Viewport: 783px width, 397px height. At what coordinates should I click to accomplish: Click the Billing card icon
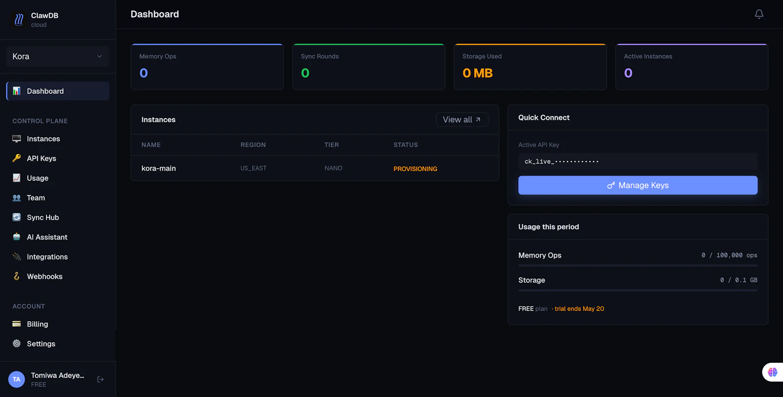click(x=17, y=324)
